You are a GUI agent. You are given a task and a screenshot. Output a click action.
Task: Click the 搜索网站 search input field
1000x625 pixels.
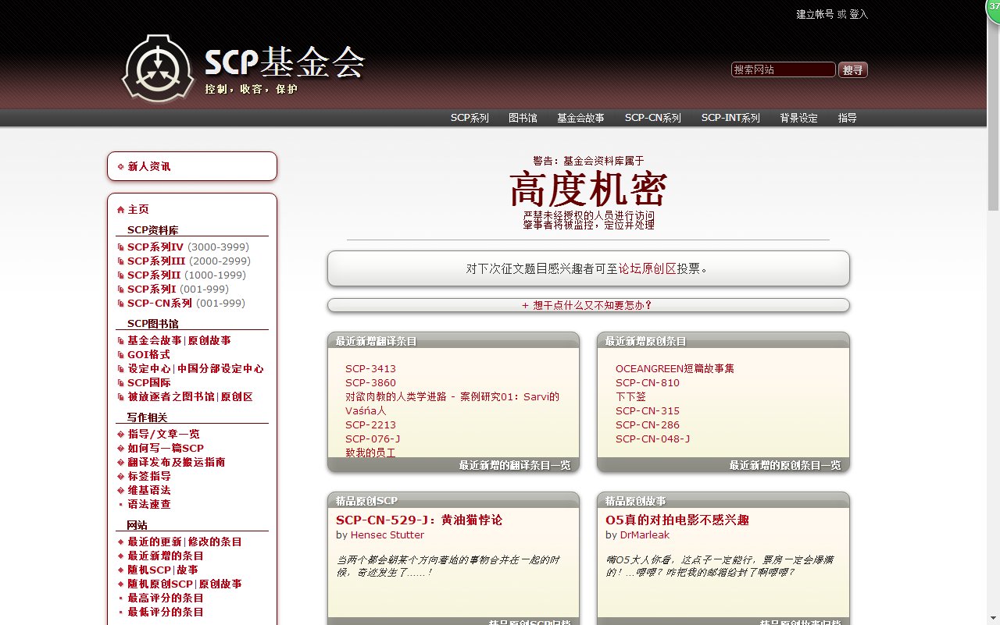tap(783, 69)
